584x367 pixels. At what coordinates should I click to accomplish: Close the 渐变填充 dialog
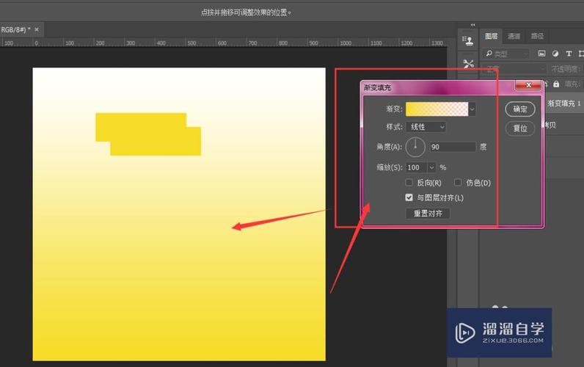click(528, 85)
